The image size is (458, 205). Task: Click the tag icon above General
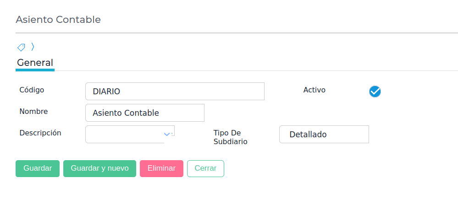[x=21, y=47]
